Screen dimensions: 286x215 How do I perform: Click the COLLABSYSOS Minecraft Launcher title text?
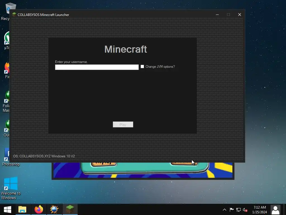point(43,15)
